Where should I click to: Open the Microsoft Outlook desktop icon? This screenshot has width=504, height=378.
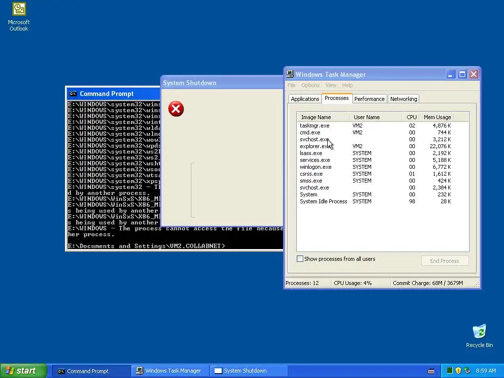[x=19, y=17]
